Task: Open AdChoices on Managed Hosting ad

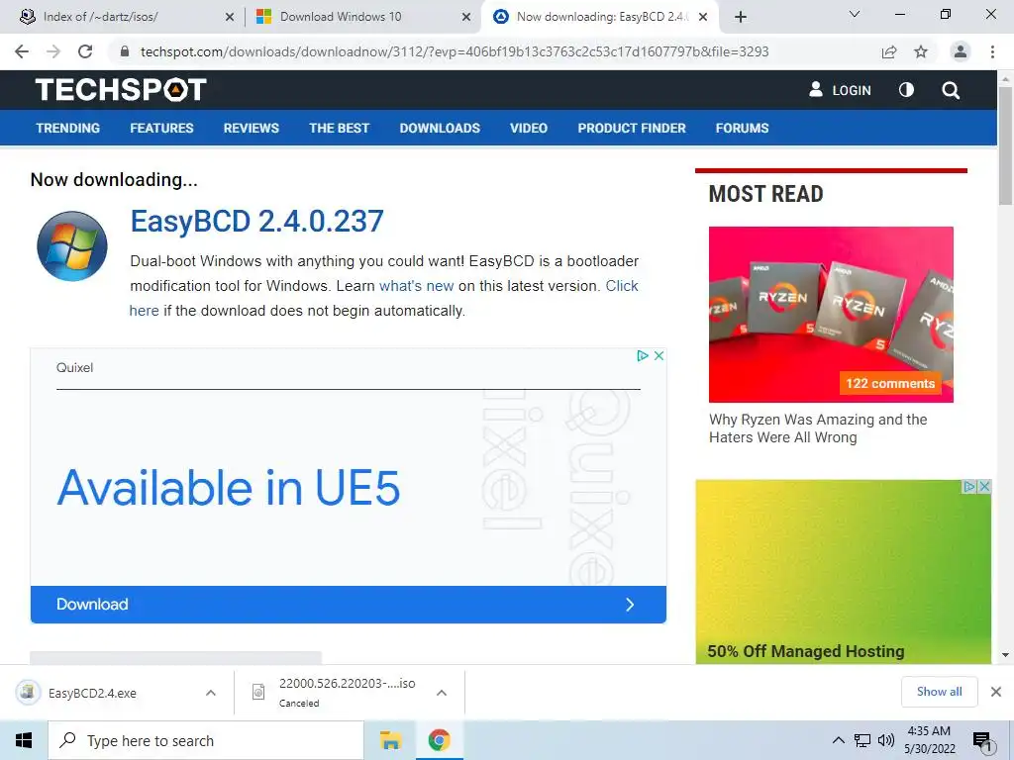Action: coord(969,486)
